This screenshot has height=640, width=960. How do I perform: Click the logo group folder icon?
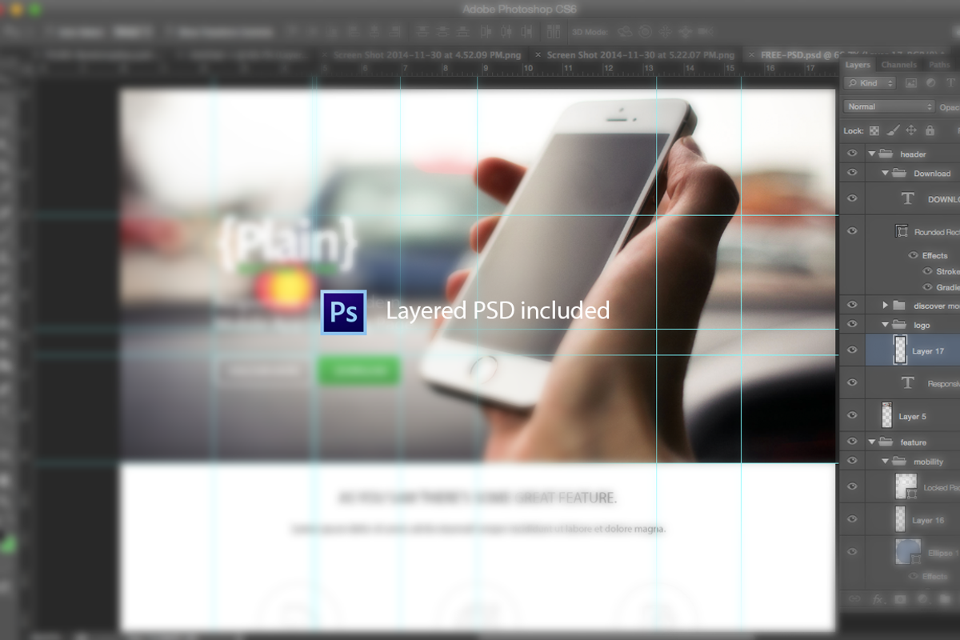(899, 325)
